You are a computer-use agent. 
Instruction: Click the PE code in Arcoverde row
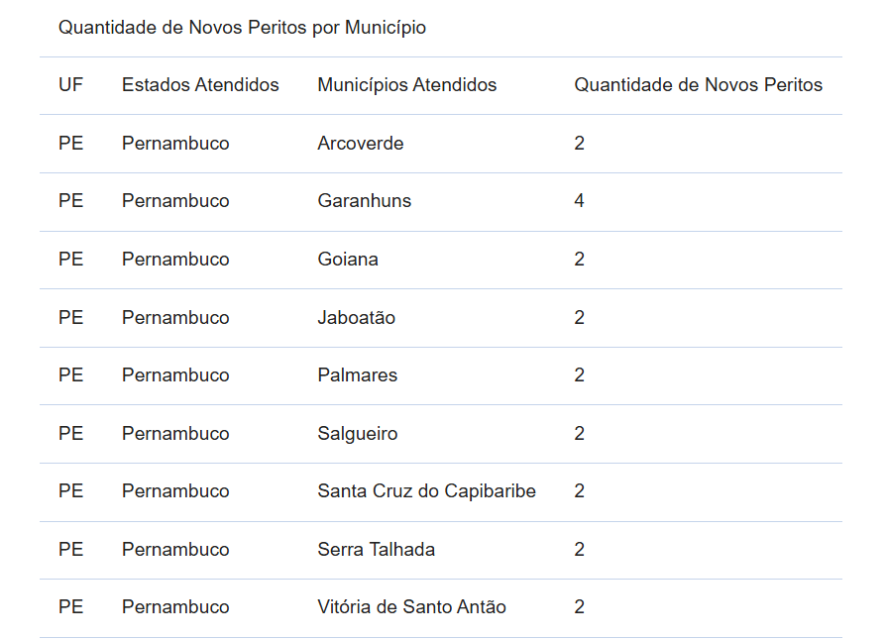click(70, 143)
